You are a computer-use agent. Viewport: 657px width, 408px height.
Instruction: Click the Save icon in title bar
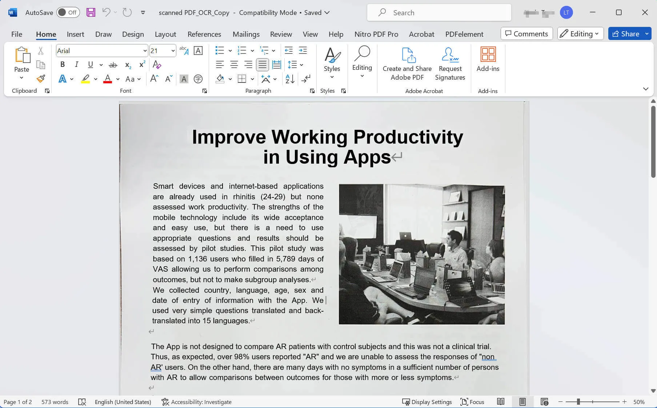pyautogui.click(x=91, y=12)
